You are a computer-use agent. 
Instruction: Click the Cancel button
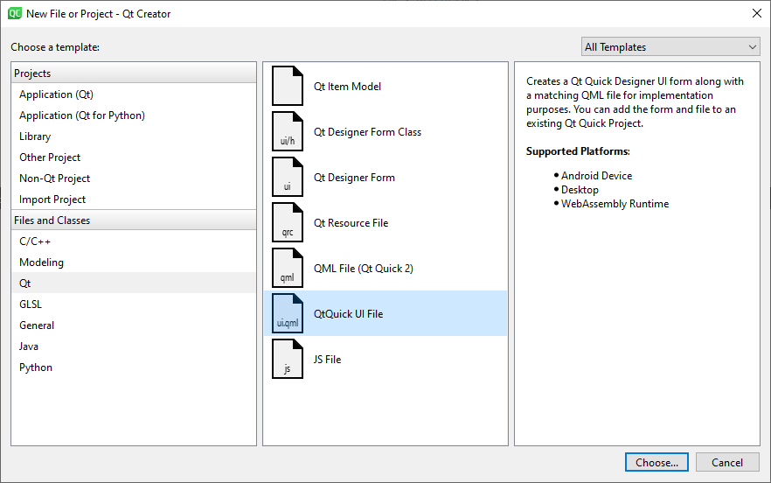pyautogui.click(x=727, y=462)
